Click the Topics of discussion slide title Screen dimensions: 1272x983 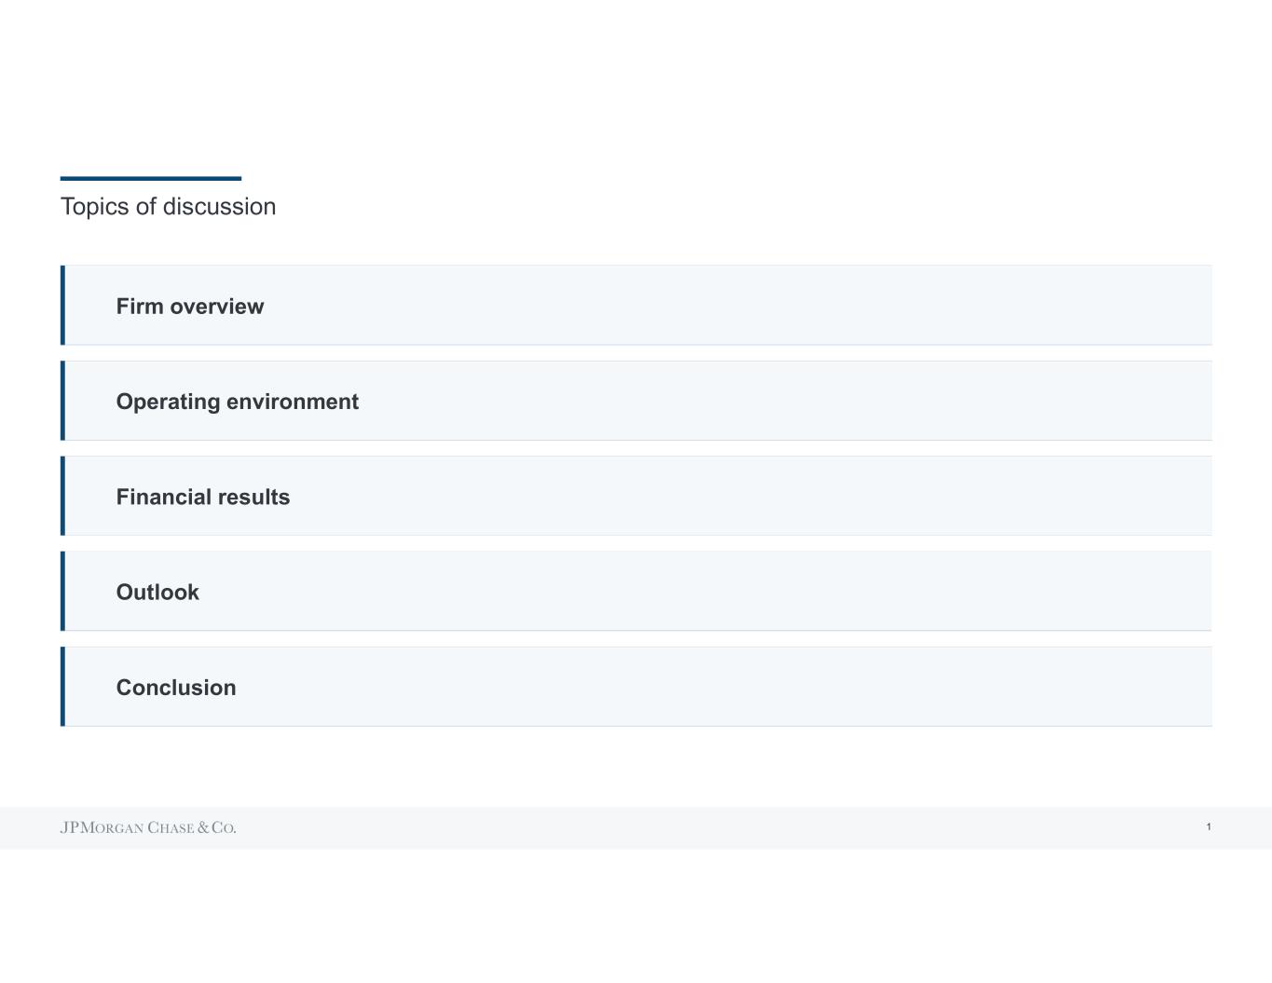coord(168,207)
